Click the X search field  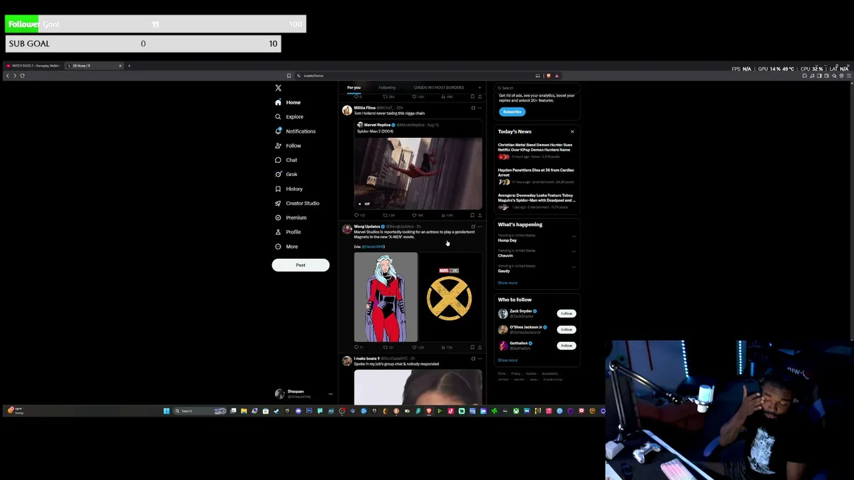pyautogui.click(x=538, y=87)
